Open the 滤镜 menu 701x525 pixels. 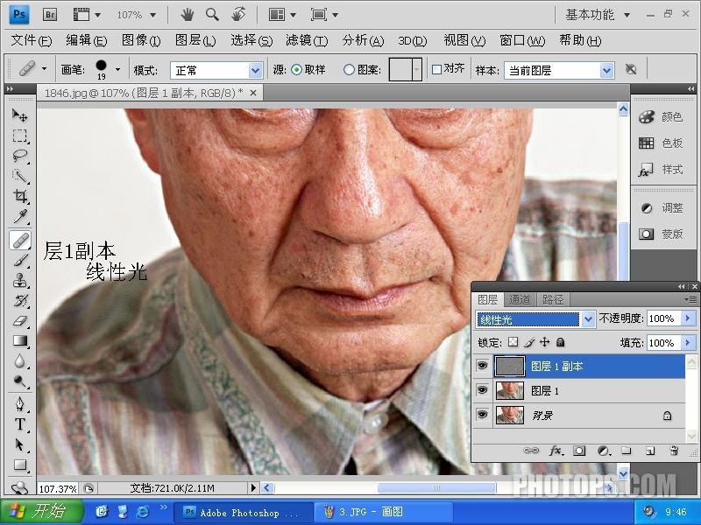point(306,40)
